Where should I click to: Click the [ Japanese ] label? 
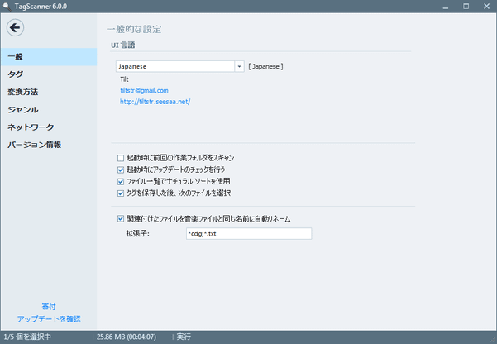(x=266, y=67)
